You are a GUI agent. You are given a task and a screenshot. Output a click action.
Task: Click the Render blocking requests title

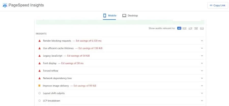coord(57,41)
